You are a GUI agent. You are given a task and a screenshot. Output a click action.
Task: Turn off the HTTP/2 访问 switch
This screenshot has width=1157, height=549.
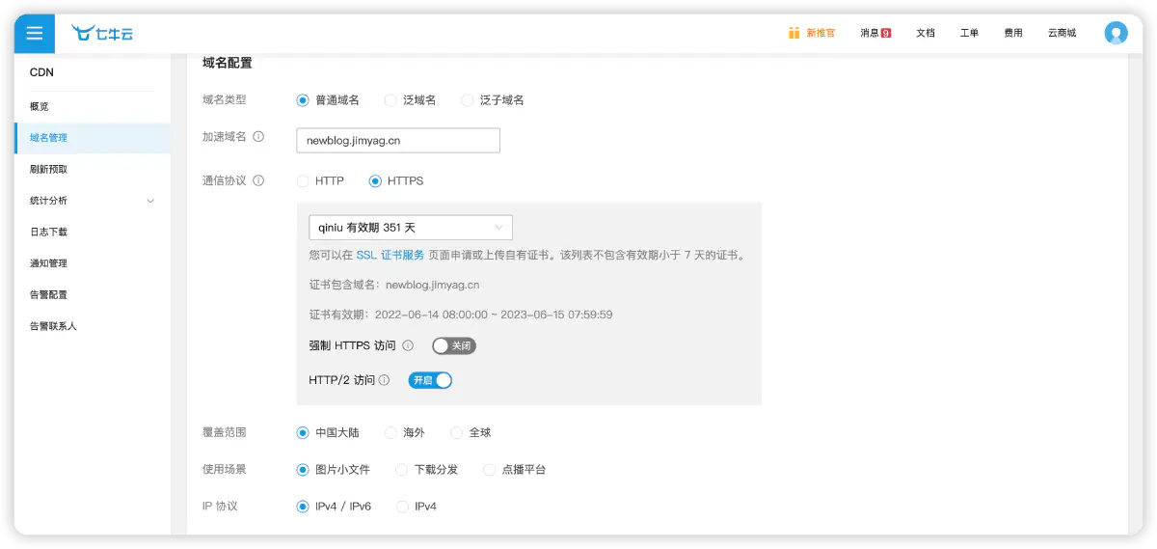coord(430,380)
